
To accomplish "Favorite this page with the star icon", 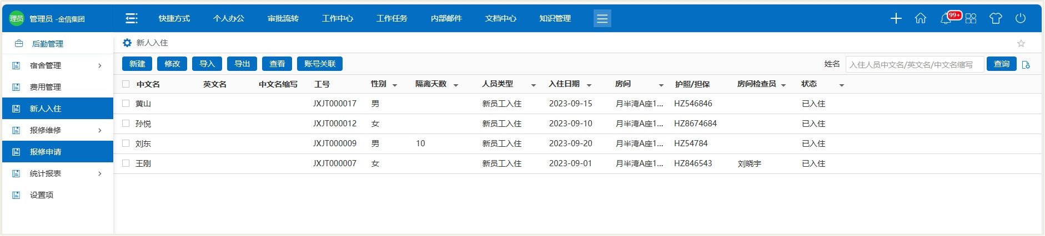I will 1021,43.
